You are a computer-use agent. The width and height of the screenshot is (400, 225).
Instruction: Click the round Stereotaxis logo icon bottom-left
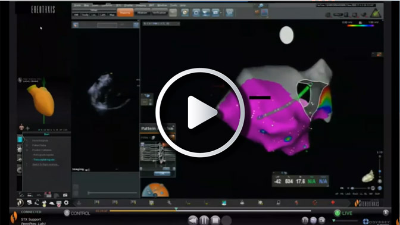point(20,203)
